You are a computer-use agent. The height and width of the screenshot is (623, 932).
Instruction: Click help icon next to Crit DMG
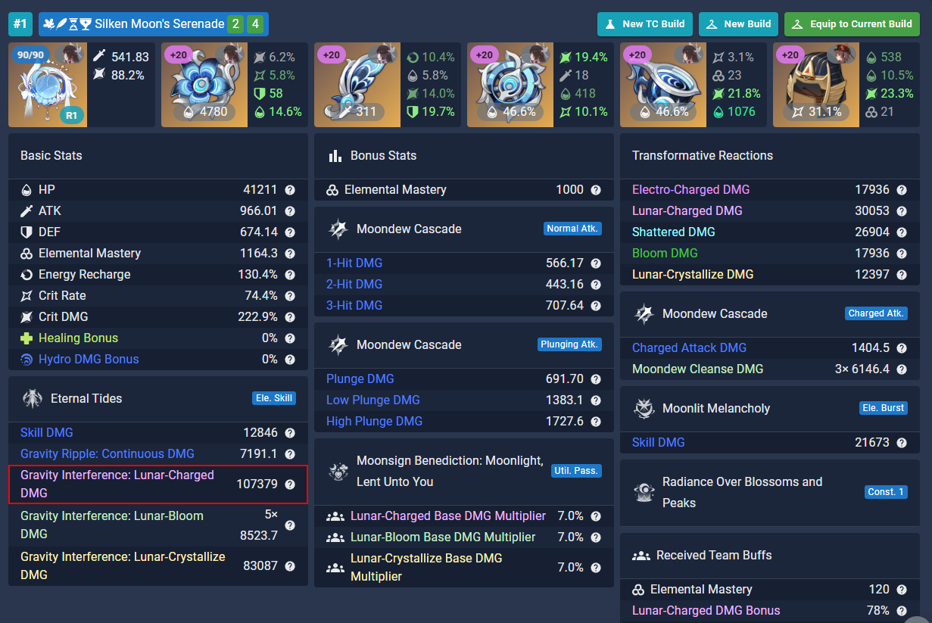[x=290, y=317]
